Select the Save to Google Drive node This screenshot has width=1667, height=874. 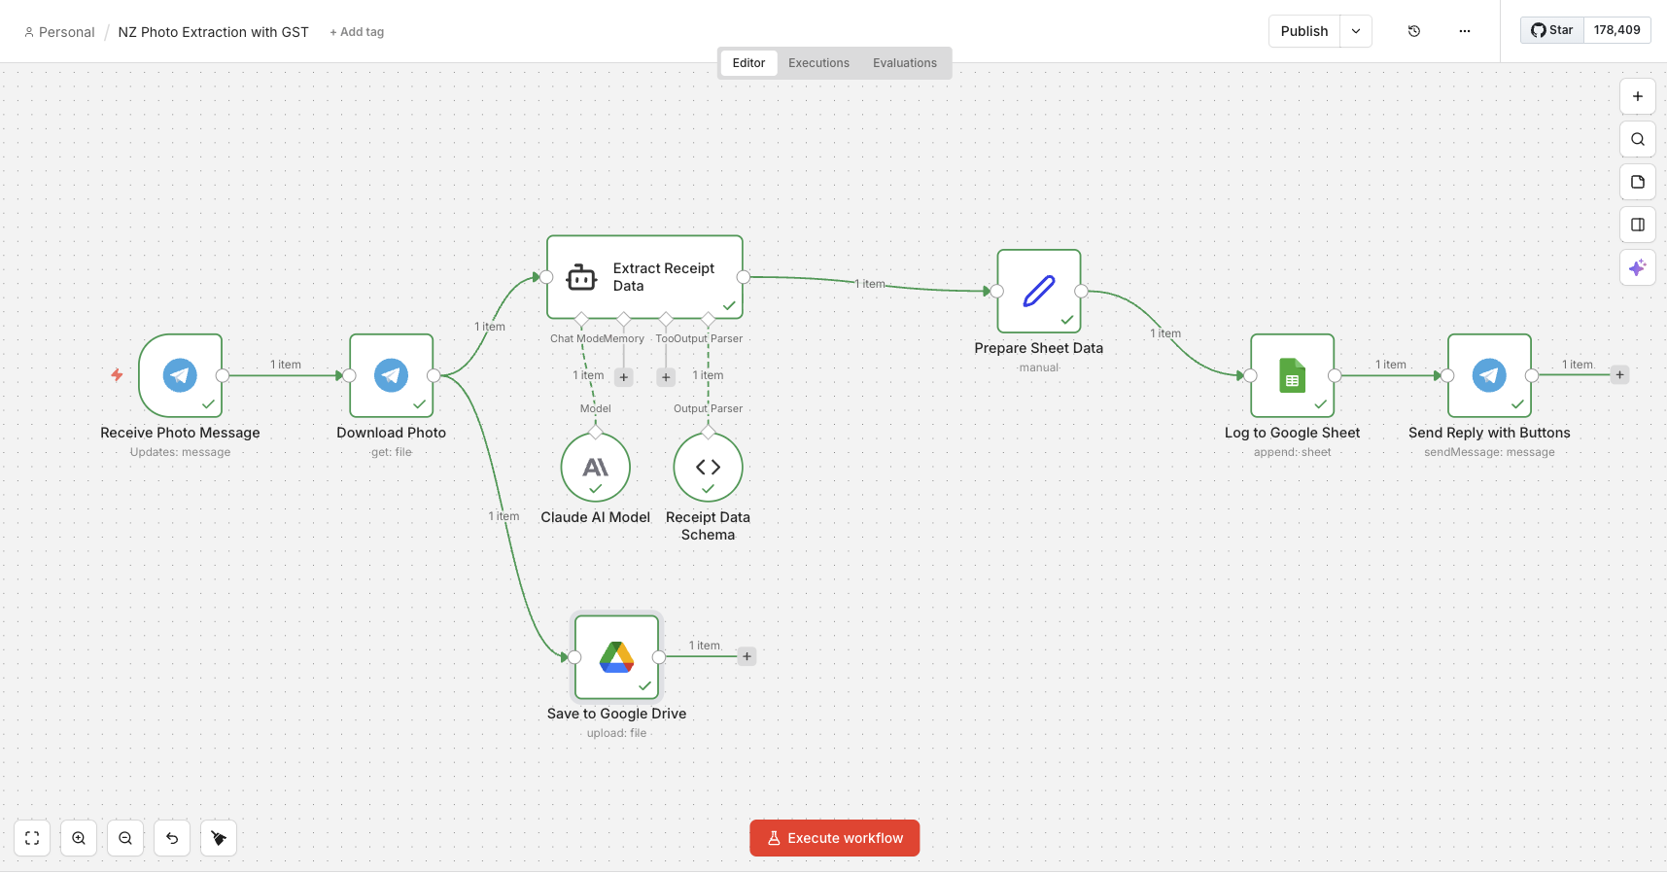click(x=616, y=657)
